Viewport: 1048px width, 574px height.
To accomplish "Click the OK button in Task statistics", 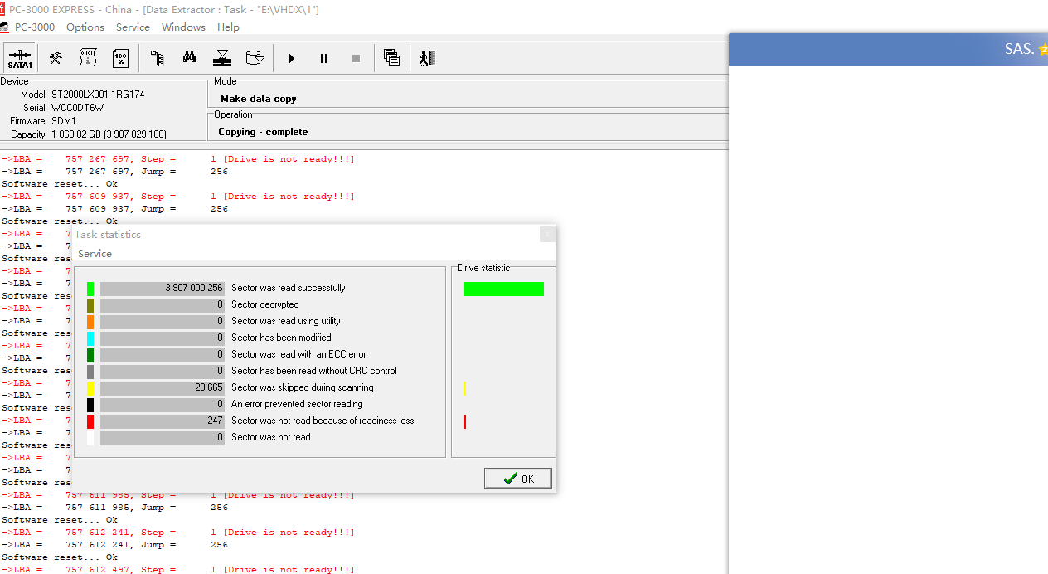I will point(518,479).
